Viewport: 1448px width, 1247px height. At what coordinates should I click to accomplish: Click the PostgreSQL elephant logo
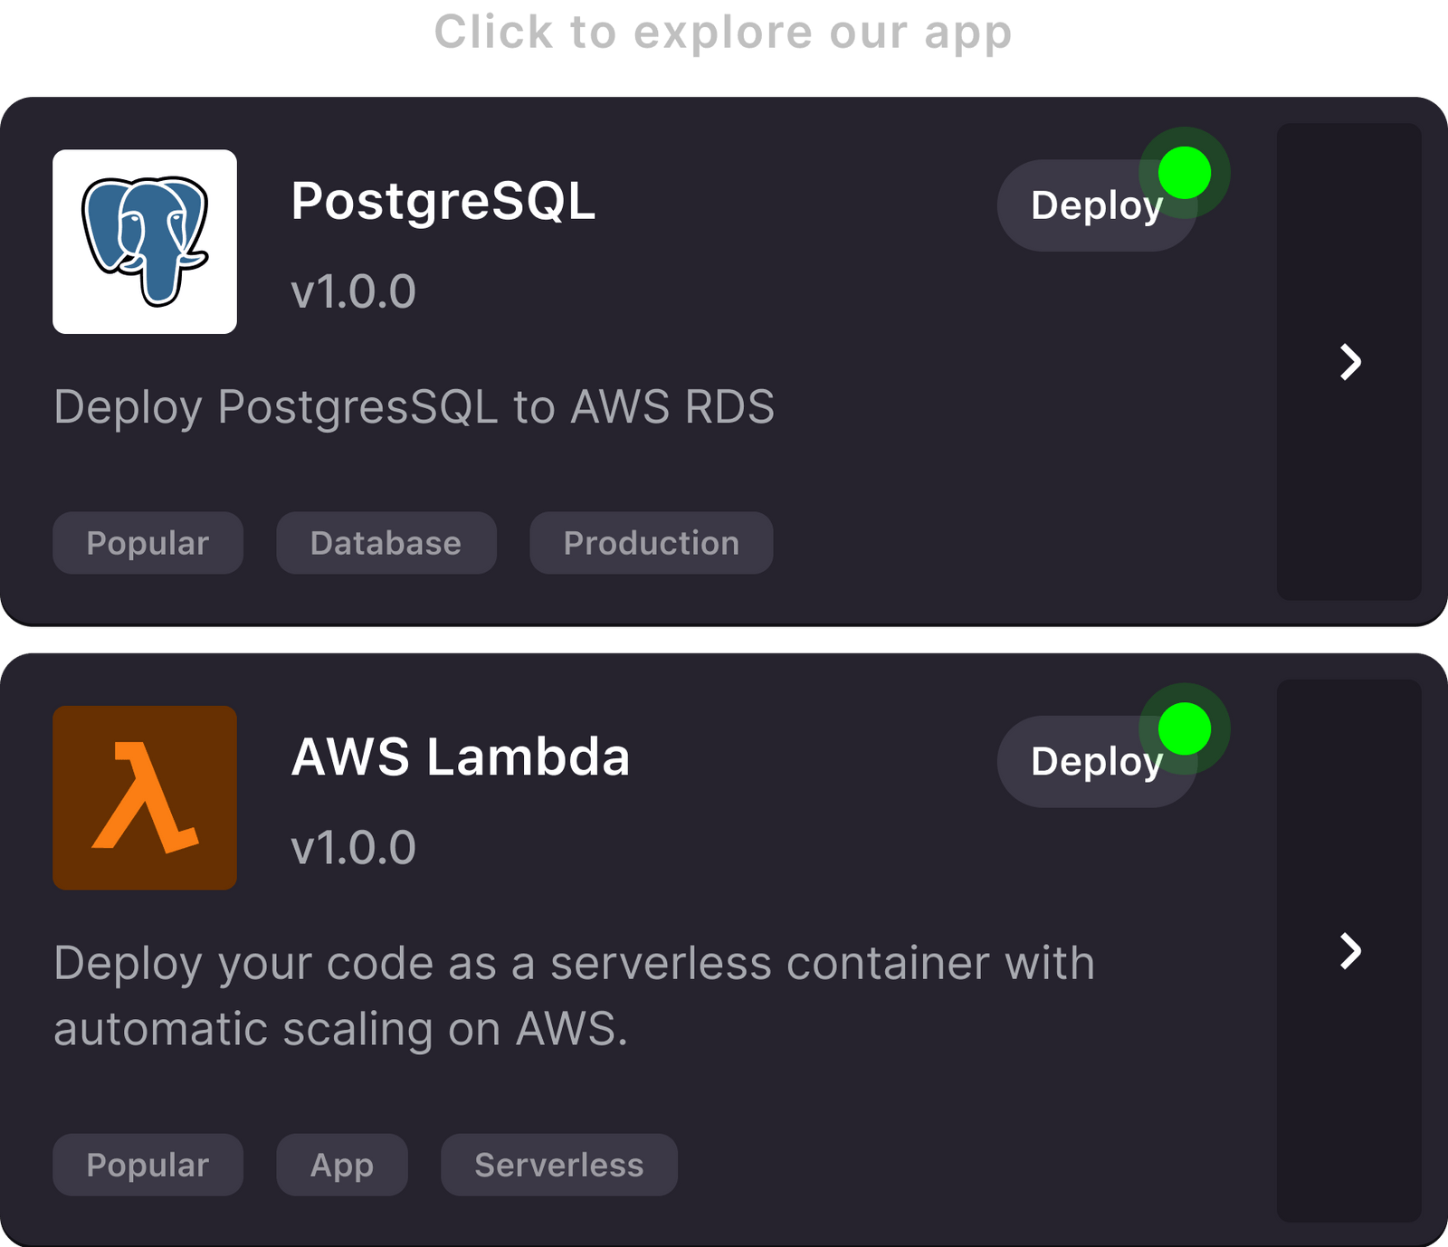tap(145, 242)
